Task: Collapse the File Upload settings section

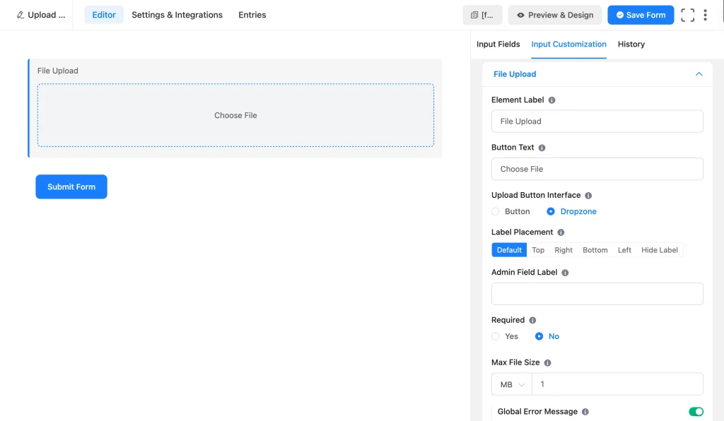Action: (x=699, y=73)
